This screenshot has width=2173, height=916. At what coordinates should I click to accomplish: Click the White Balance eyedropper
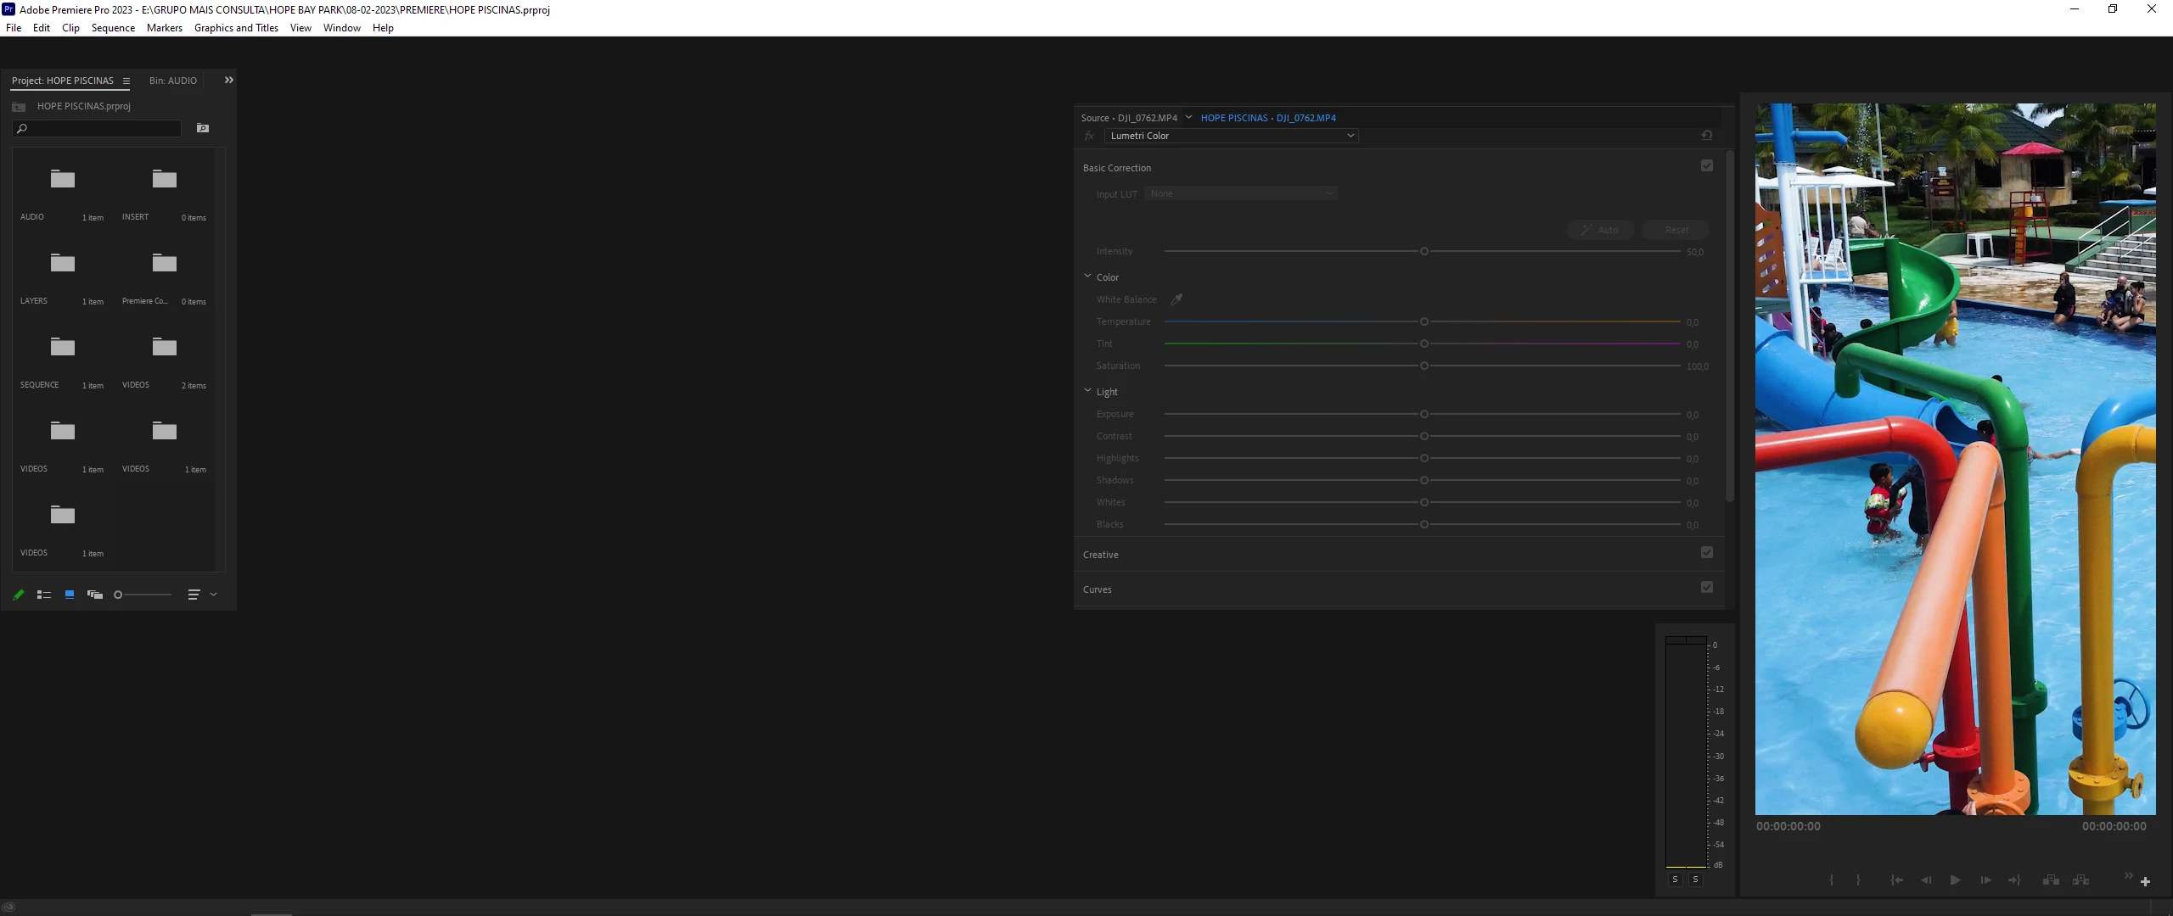1176,299
